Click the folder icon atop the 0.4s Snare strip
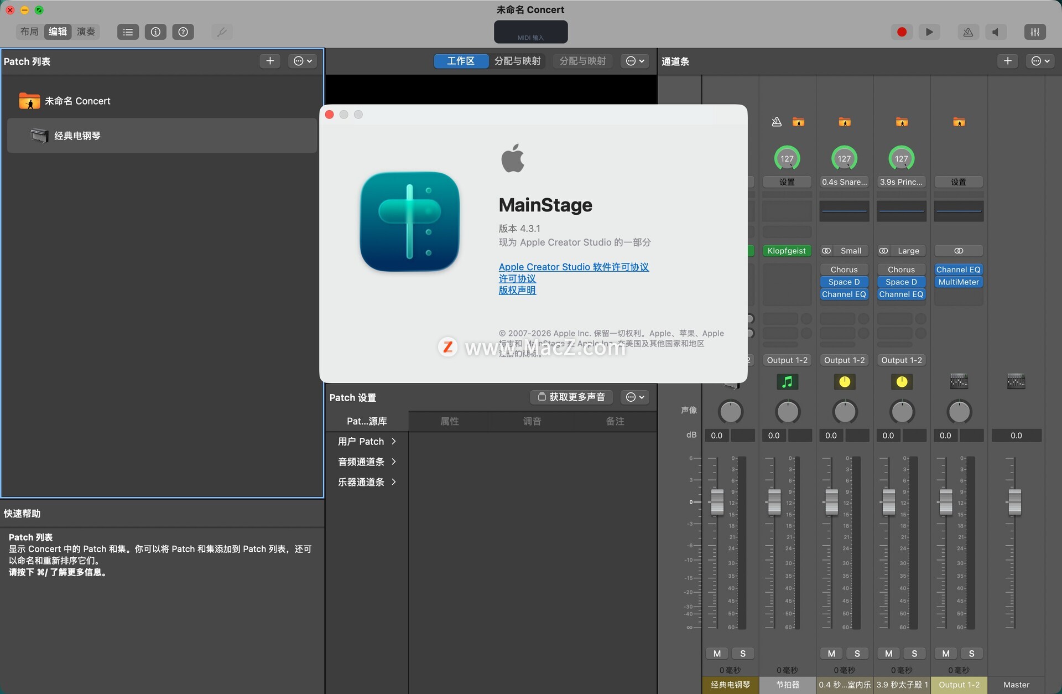Image resolution: width=1062 pixels, height=694 pixels. (845, 122)
